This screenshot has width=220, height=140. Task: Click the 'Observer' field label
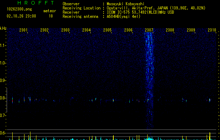(71, 4)
